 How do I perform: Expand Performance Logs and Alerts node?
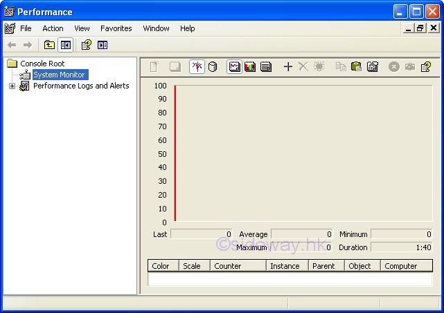coord(12,86)
